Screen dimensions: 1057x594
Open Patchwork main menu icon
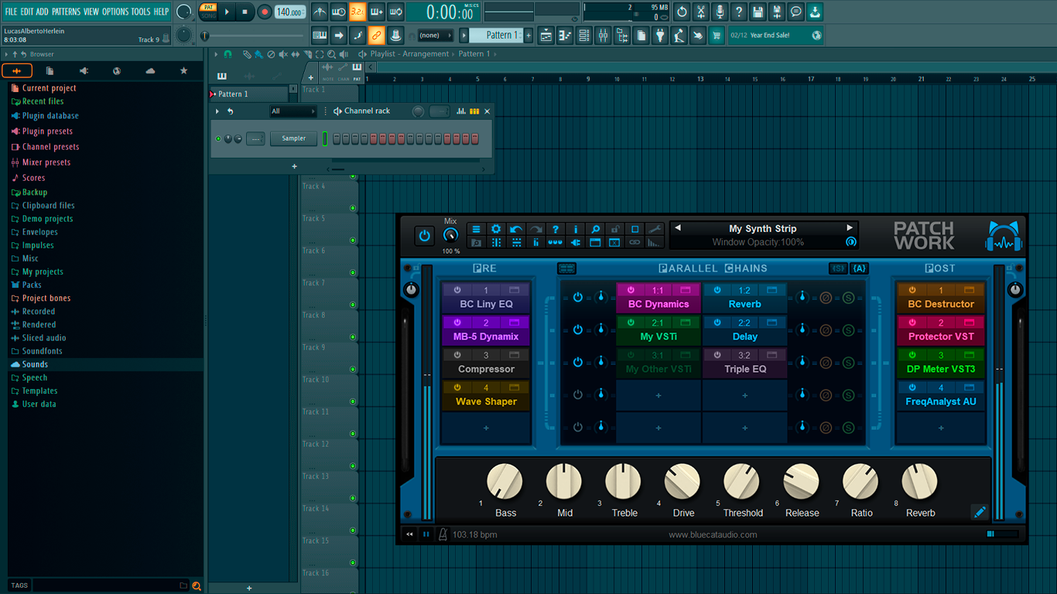(476, 229)
